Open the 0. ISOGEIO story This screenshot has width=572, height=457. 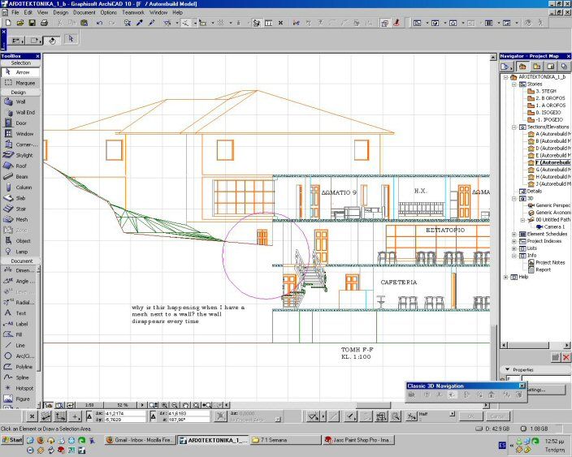[x=549, y=112]
